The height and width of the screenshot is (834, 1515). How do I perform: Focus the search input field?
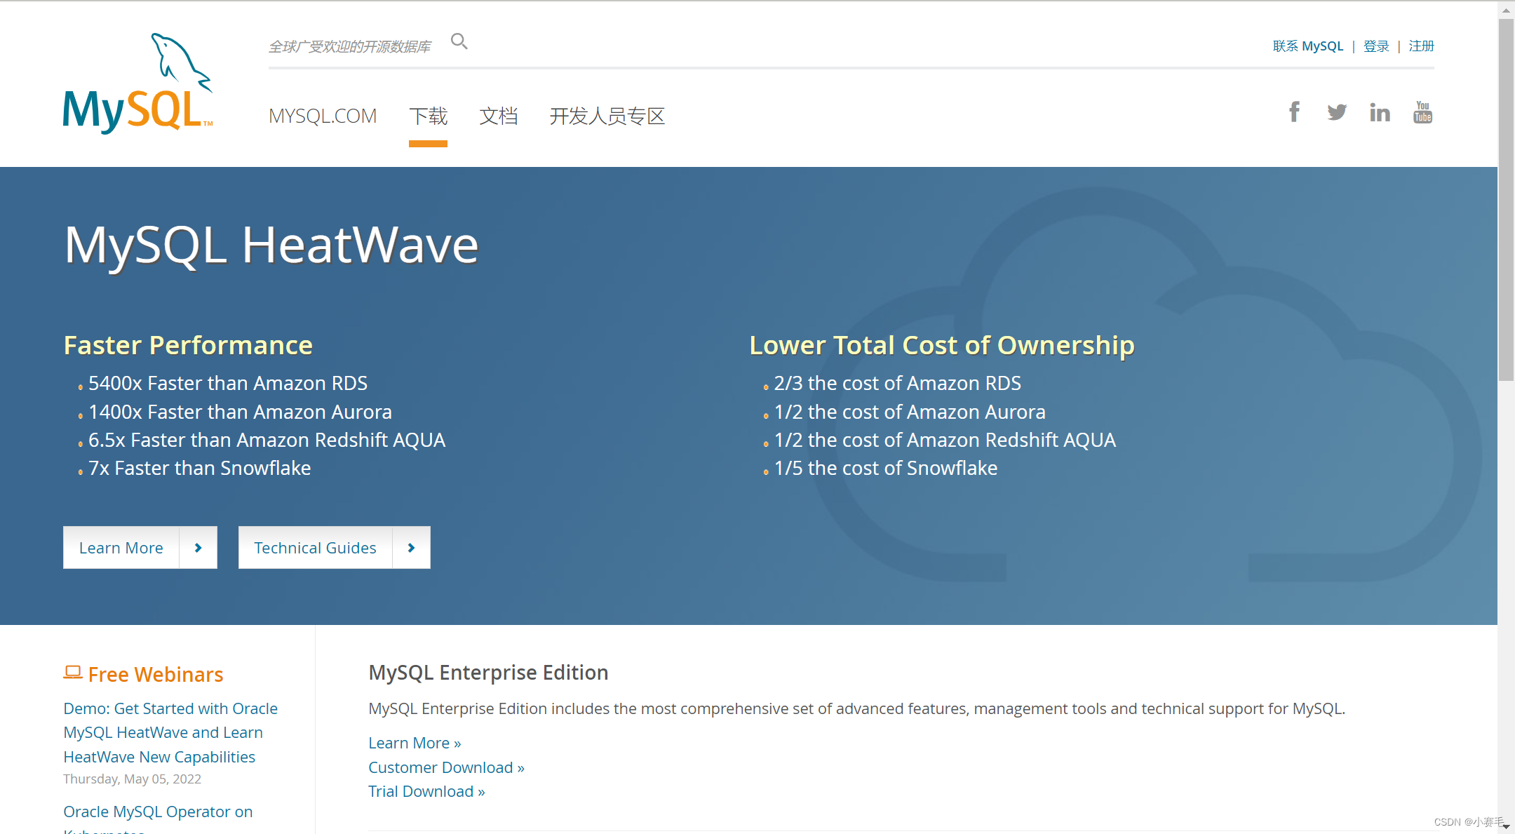pyautogui.click(x=351, y=47)
